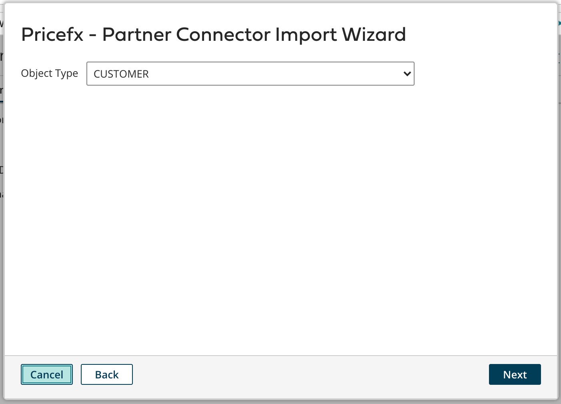Click the empty content area of the wizard
This screenshot has width=561, height=404.
click(x=280, y=220)
